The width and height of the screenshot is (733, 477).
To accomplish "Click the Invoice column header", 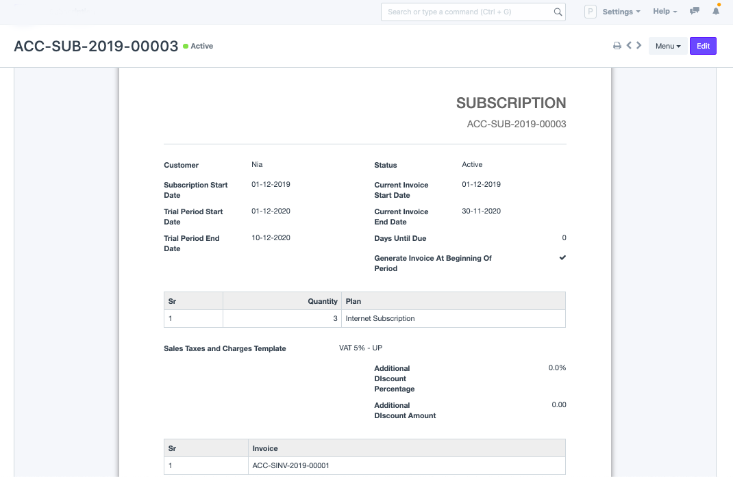I will coord(265,448).
